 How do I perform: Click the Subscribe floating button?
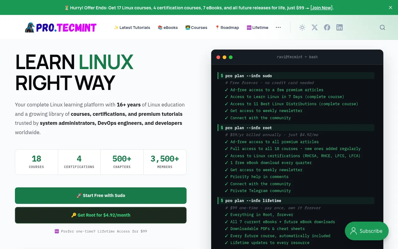[367, 231]
